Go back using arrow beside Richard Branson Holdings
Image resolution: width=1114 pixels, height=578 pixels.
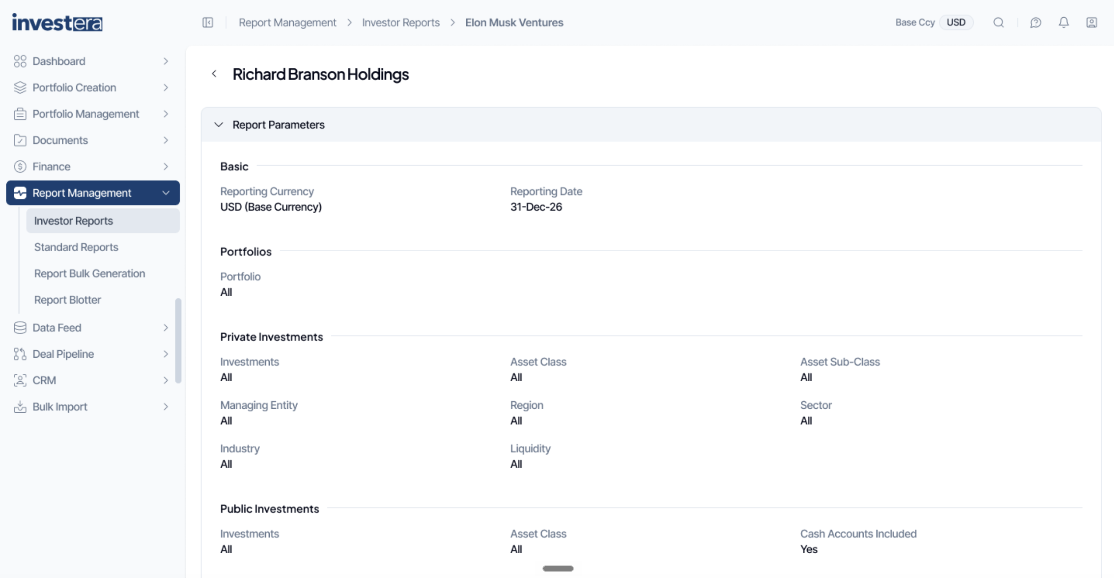[214, 74]
